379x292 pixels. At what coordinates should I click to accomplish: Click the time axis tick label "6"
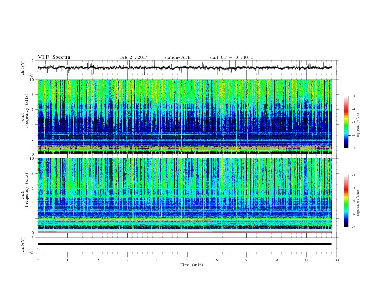217,260
